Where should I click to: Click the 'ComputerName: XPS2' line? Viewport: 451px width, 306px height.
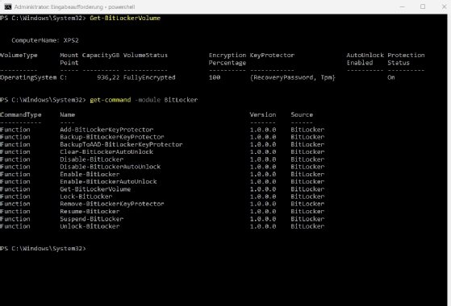pyautogui.click(x=45, y=40)
